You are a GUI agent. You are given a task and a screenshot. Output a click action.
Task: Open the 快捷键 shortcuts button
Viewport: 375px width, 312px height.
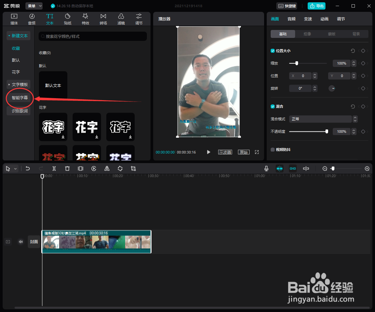pyautogui.click(x=287, y=6)
